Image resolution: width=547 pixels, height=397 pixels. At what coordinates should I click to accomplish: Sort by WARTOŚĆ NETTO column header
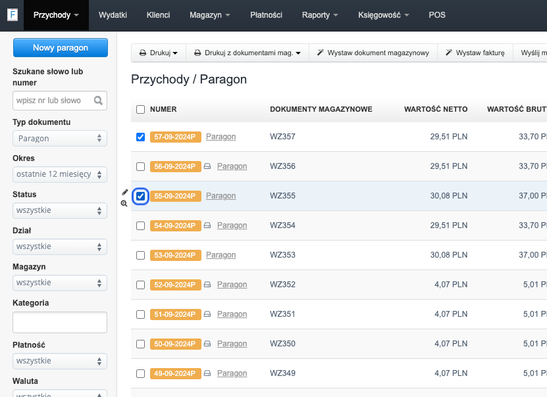[x=436, y=109]
